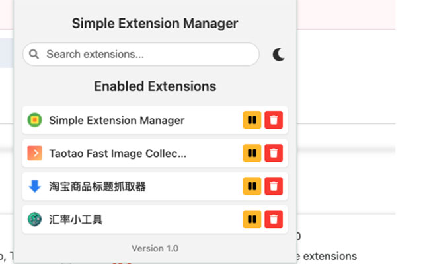Delete the 淘宝商品标题抓取器 extension
Screen dimensions: 423x264
pyautogui.click(x=274, y=186)
